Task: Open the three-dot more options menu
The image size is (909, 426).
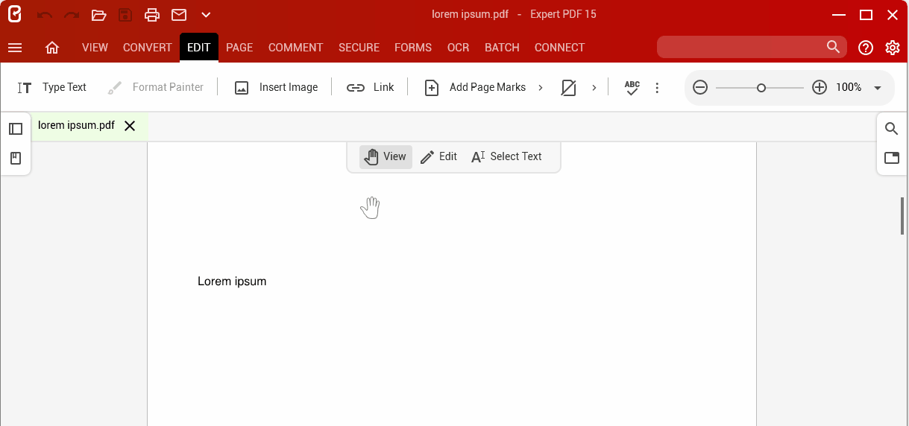Action: tap(657, 88)
